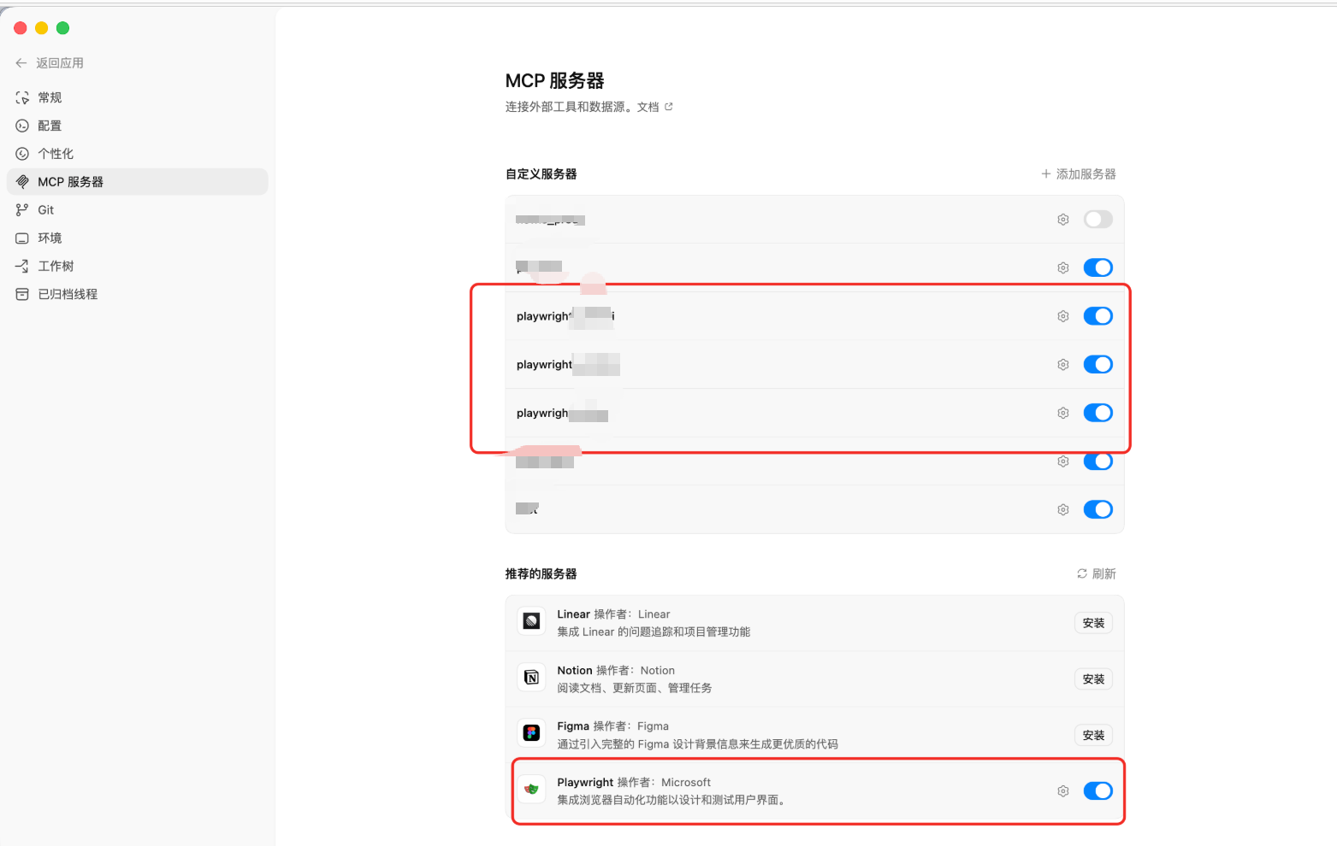Click the Notion server logo icon
1337x846 pixels.
[x=531, y=678]
